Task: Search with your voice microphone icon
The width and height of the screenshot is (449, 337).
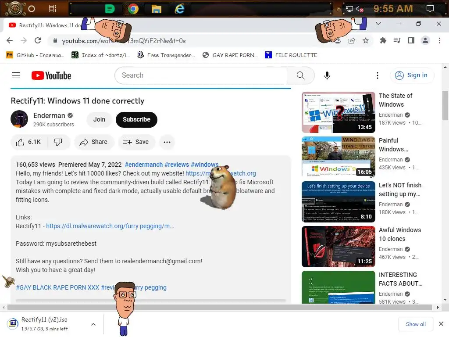Action: (x=327, y=75)
